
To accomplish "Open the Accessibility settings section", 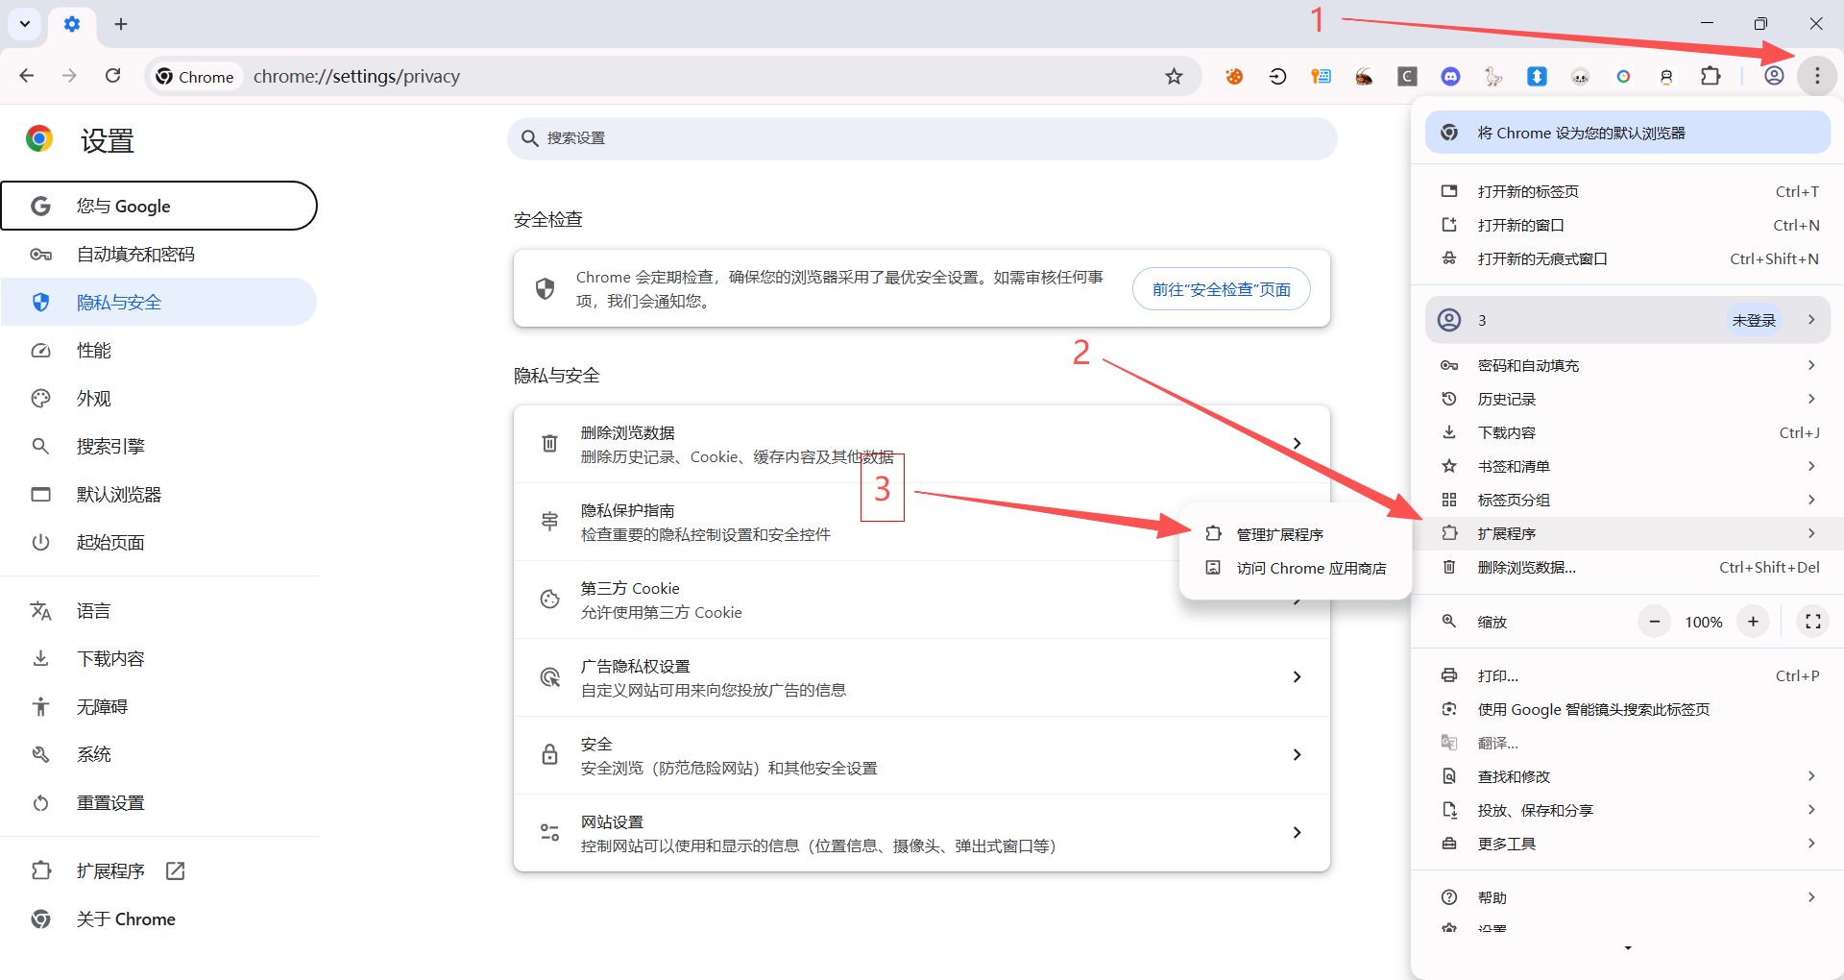I will 158,706.
